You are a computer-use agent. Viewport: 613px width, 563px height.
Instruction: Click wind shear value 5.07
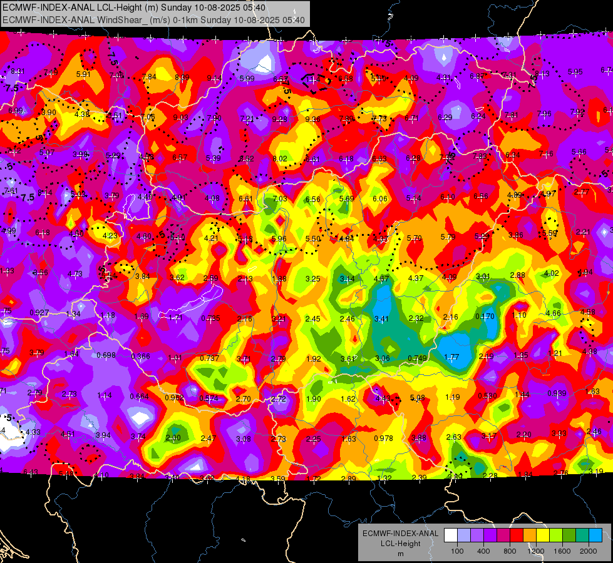coord(47,152)
